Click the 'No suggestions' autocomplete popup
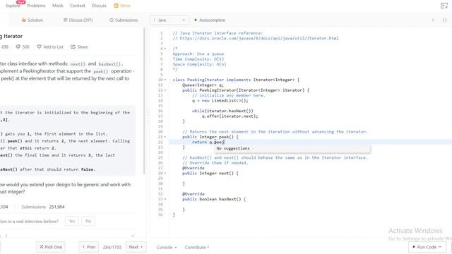 pos(292,148)
